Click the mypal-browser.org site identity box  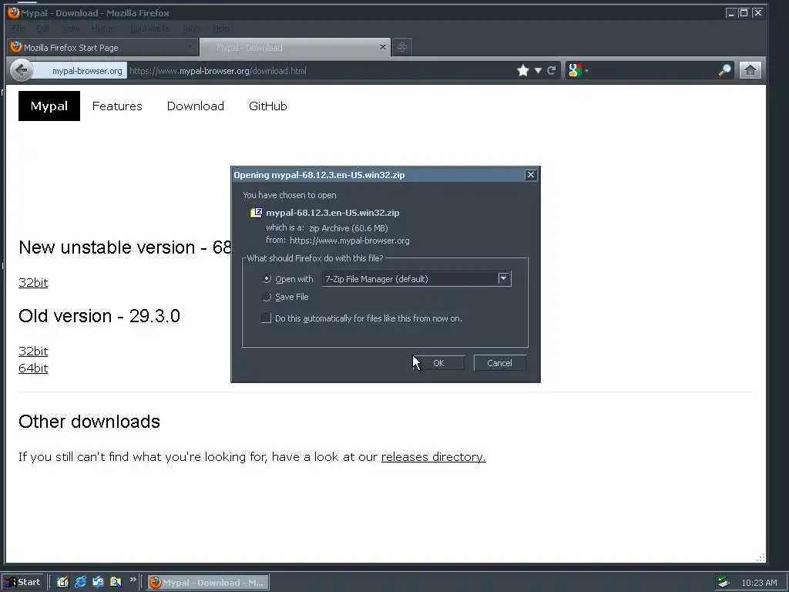80,71
